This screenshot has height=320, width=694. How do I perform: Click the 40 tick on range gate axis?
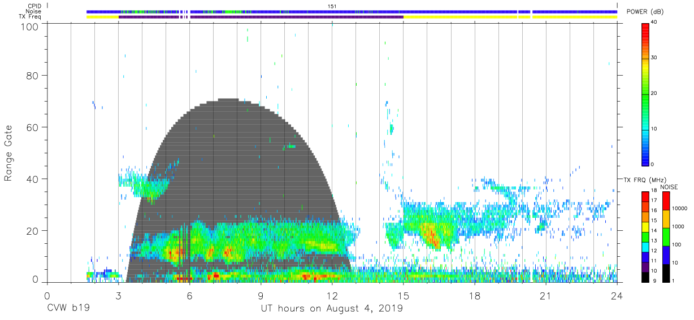(x=32, y=179)
